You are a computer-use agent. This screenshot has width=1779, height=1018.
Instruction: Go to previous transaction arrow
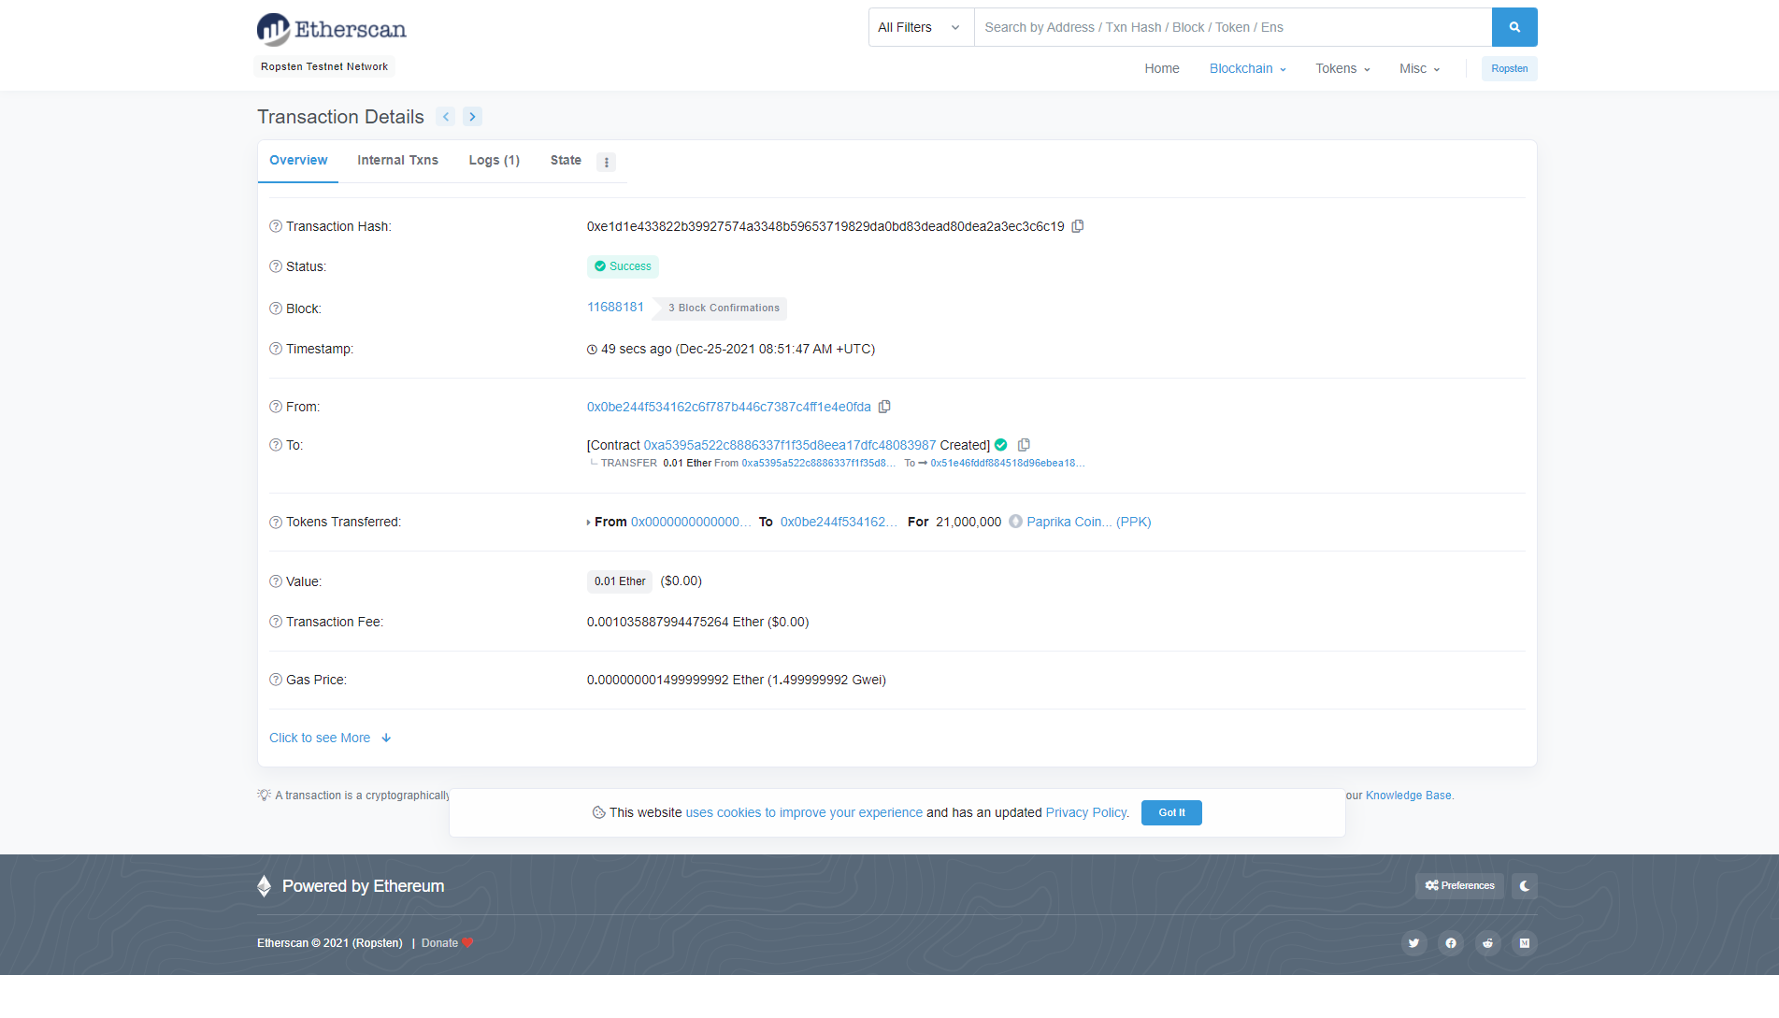(x=446, y=117)
